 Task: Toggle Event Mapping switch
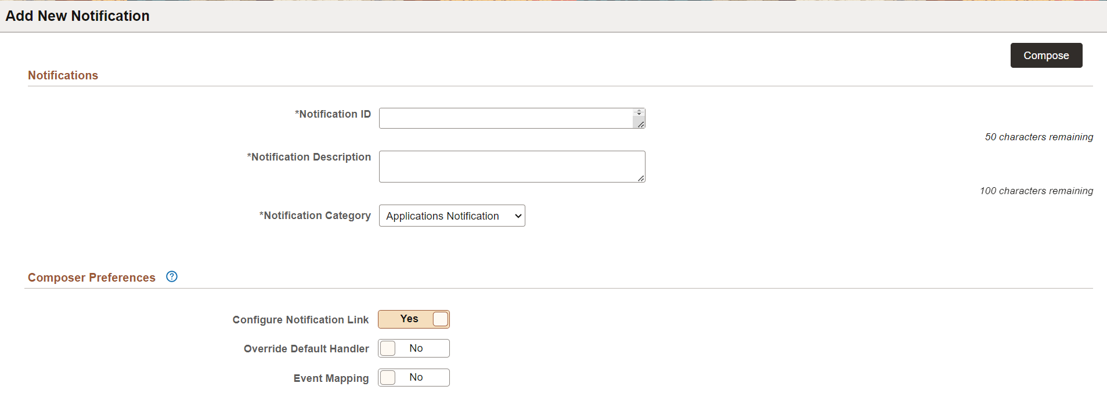(x=414, y=377)
